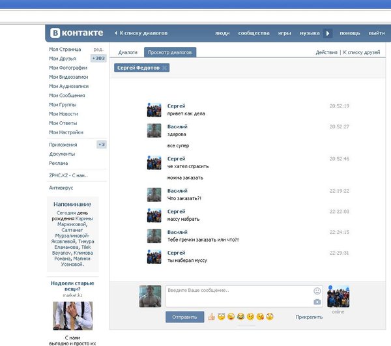Select the Просмотр диалогов tab
391x346 pixels.
[x=170, y=52]
